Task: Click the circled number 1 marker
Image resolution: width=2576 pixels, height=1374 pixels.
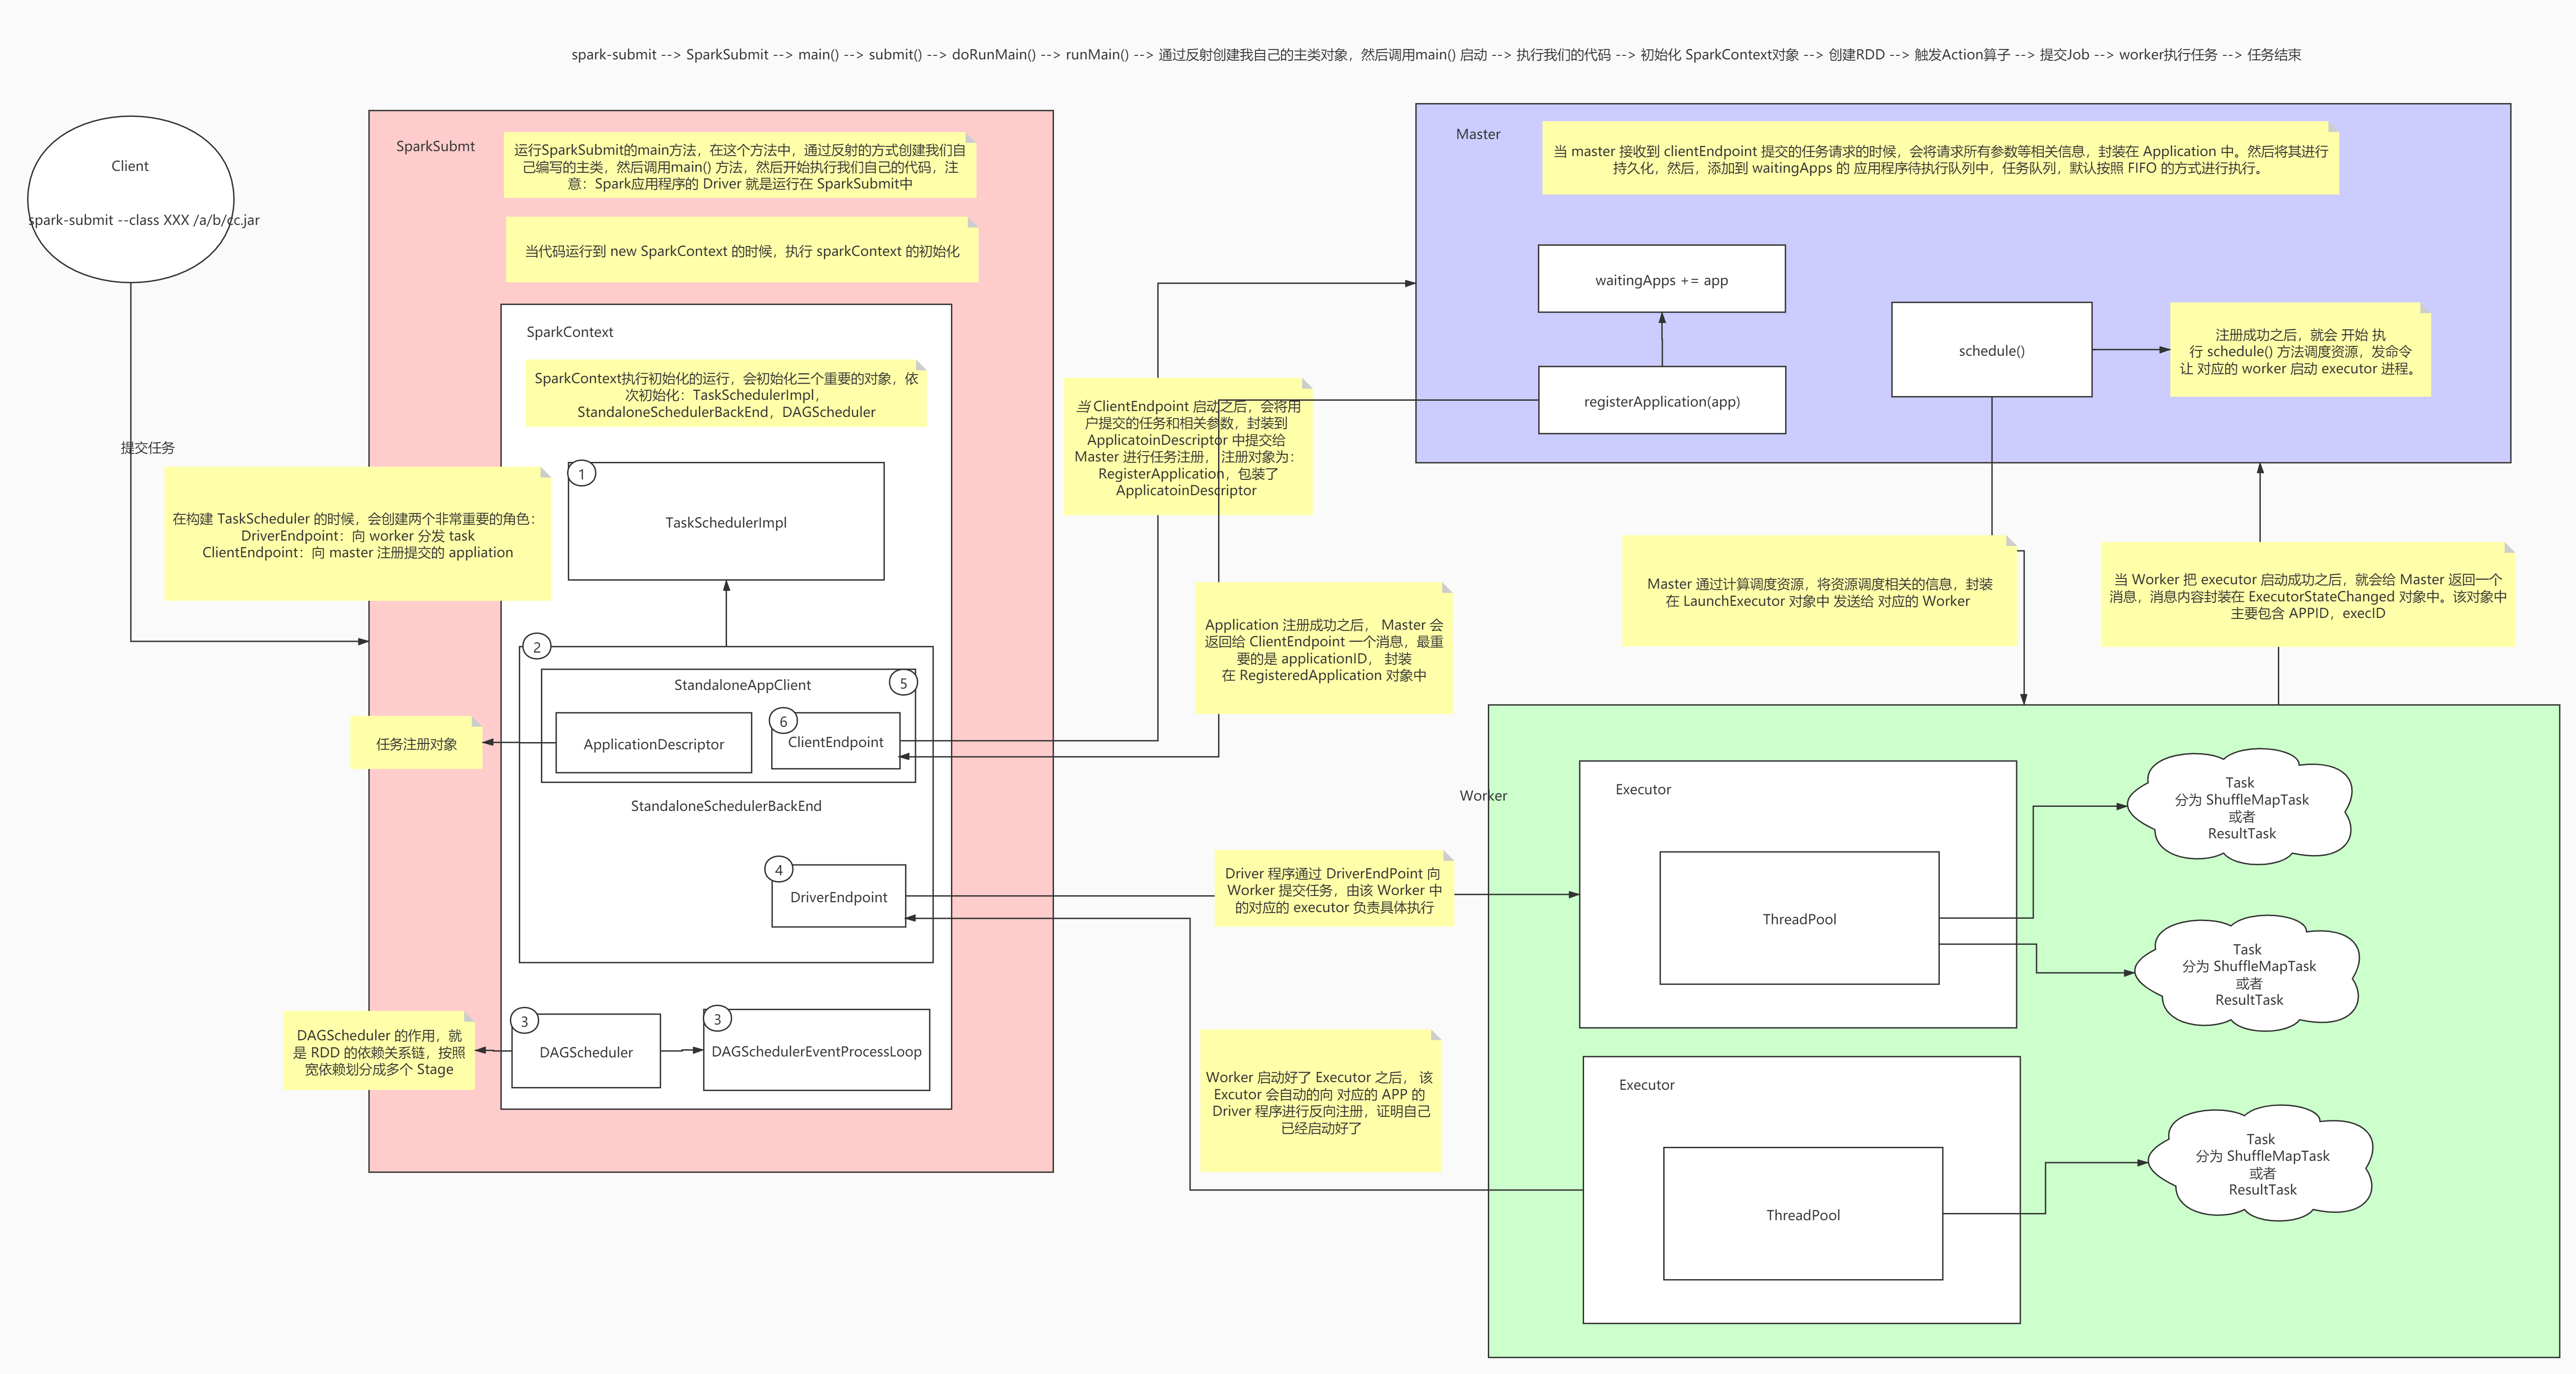Action: pos(582,474)
